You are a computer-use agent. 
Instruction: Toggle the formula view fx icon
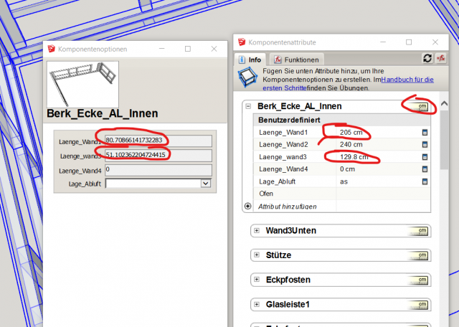pos(443,59)
